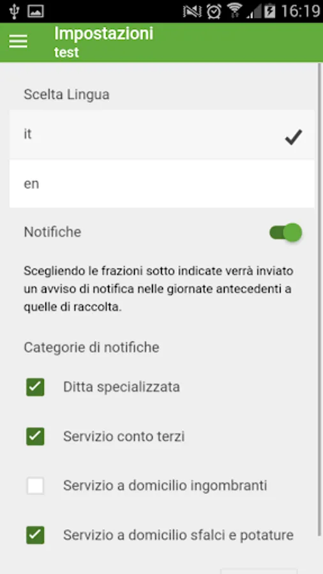Tap the checkmark next to 'it' language
Screen dimensions: 323x574
coord(294,137)
